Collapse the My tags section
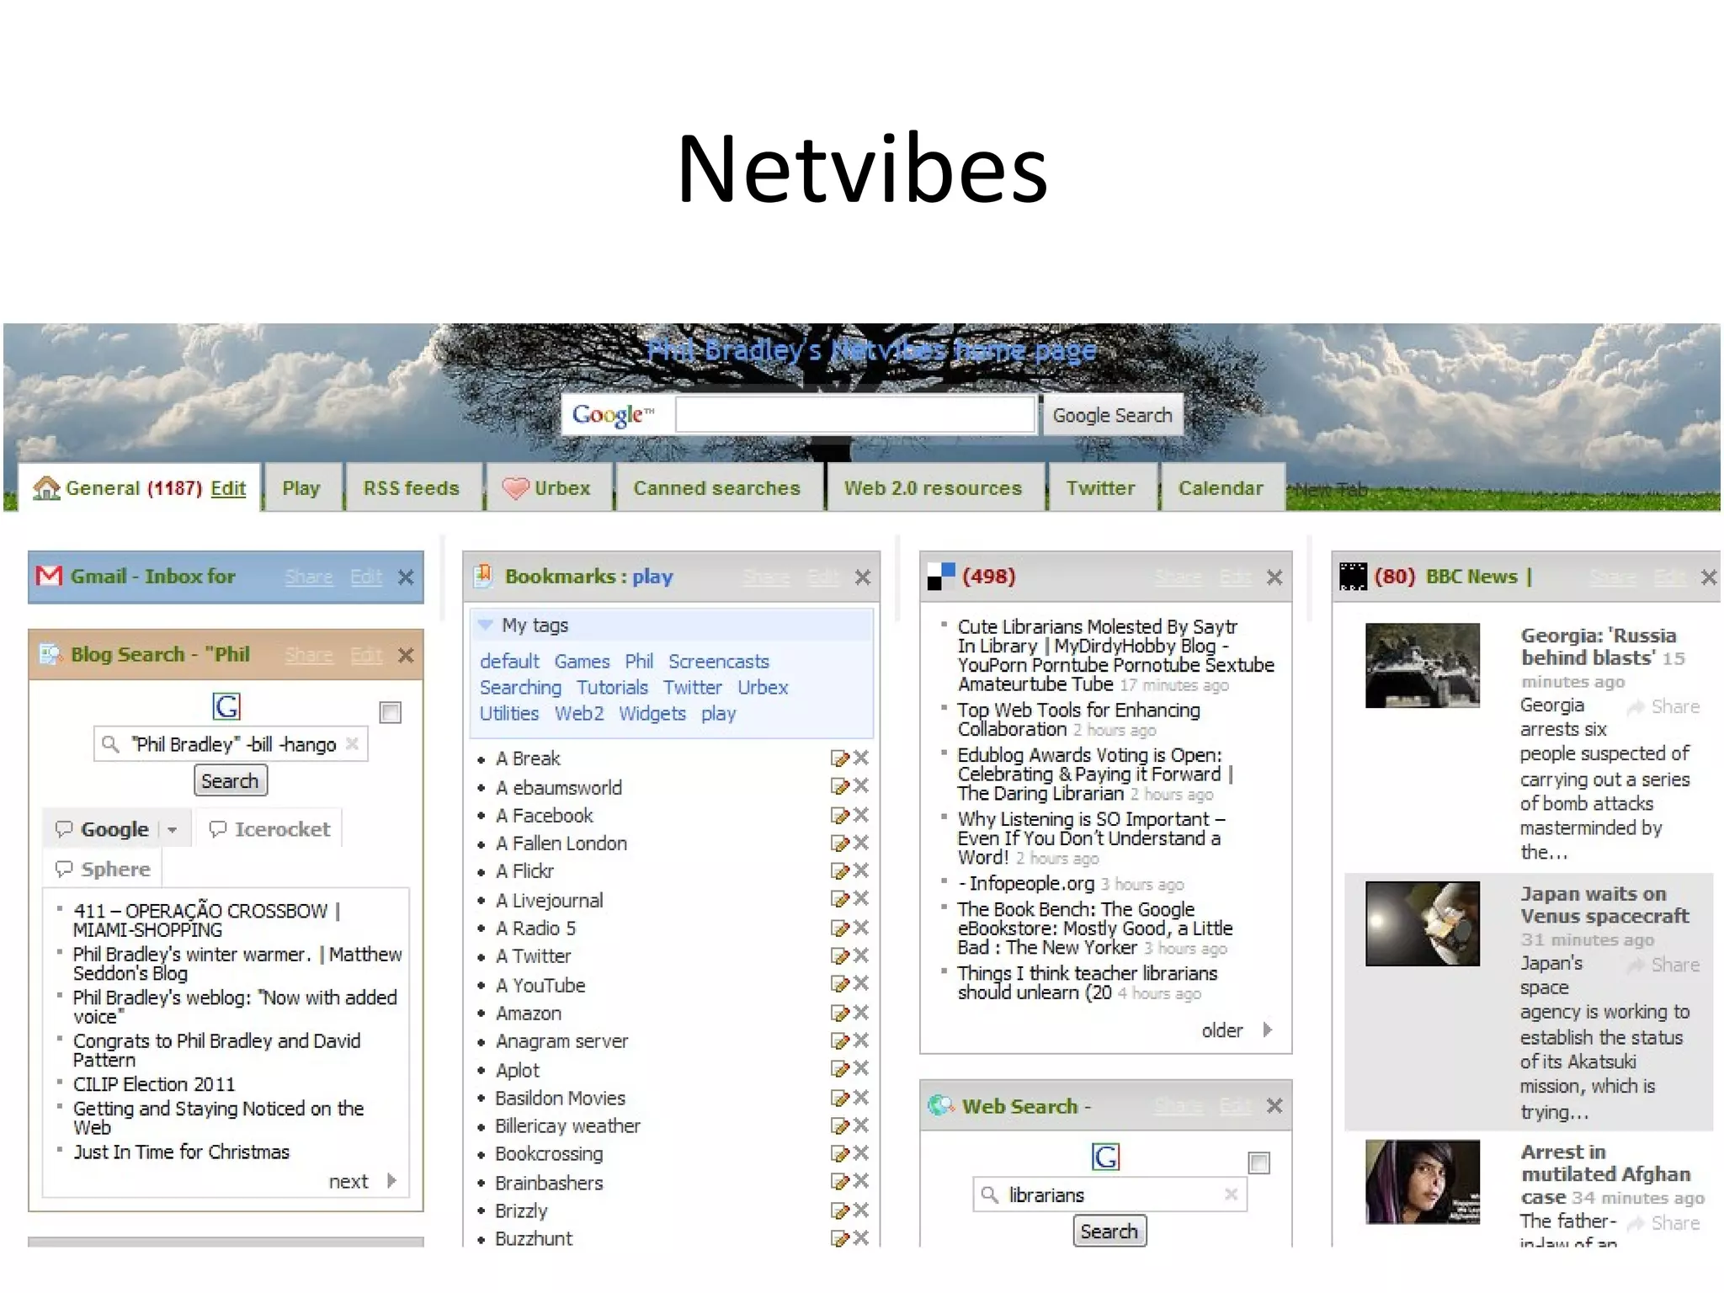Viewport: 1724px width, 1293px height. (x=485, y=625)
